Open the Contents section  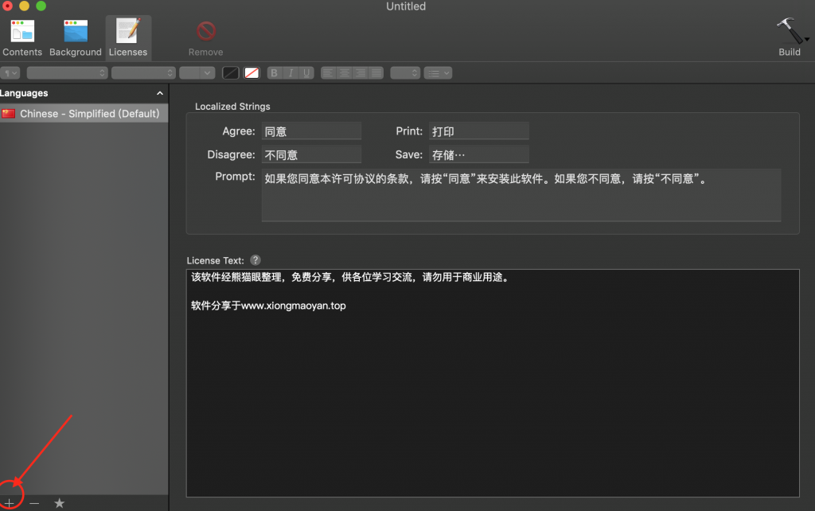pos(21,38)
